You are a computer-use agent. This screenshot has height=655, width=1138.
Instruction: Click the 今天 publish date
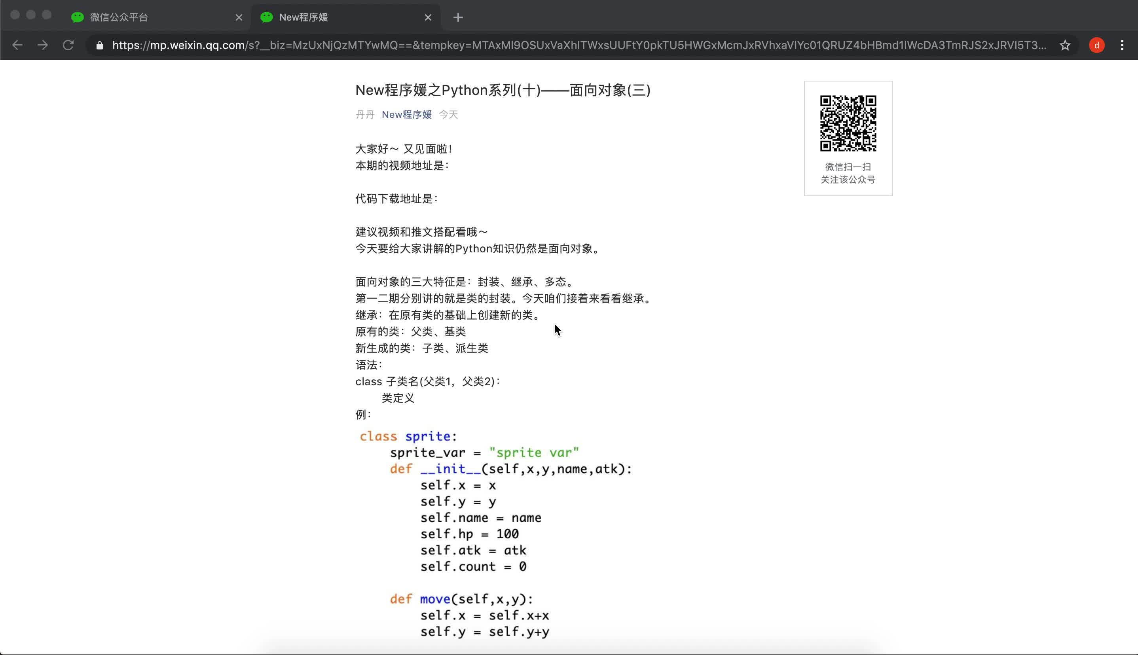448,114
